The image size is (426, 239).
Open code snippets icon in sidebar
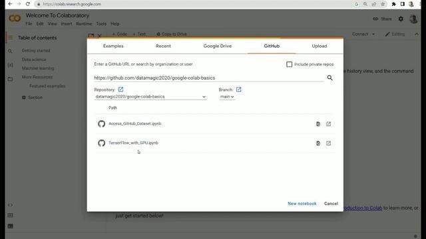click(10, 205)
